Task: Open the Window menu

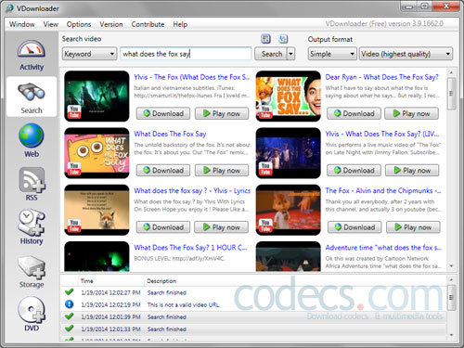Action: [21, 24]
